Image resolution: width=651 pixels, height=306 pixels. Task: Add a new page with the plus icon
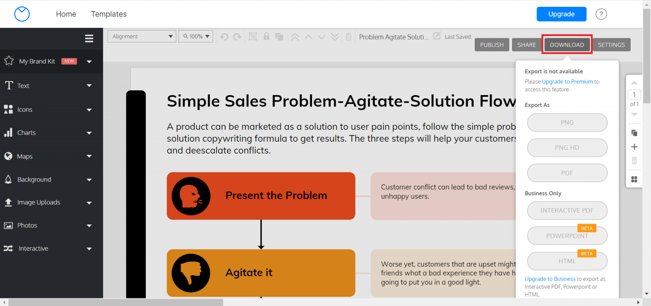[x=634, y=146]
